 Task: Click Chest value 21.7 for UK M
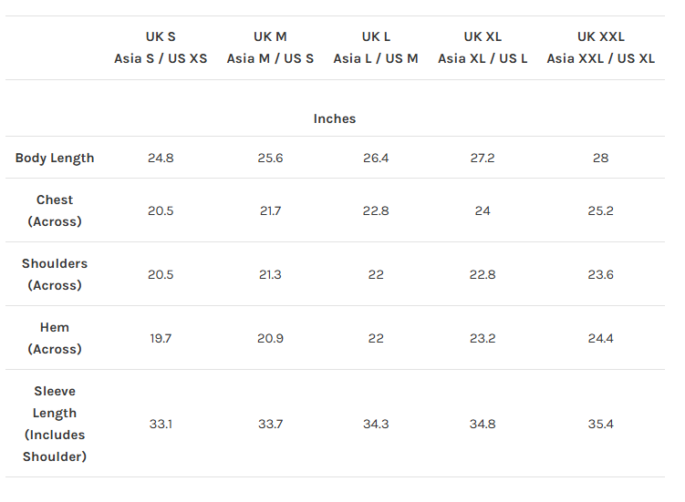[270, 210]
